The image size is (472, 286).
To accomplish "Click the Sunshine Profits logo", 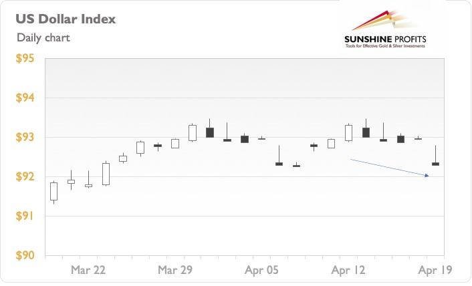I will [x=385, y=29].
